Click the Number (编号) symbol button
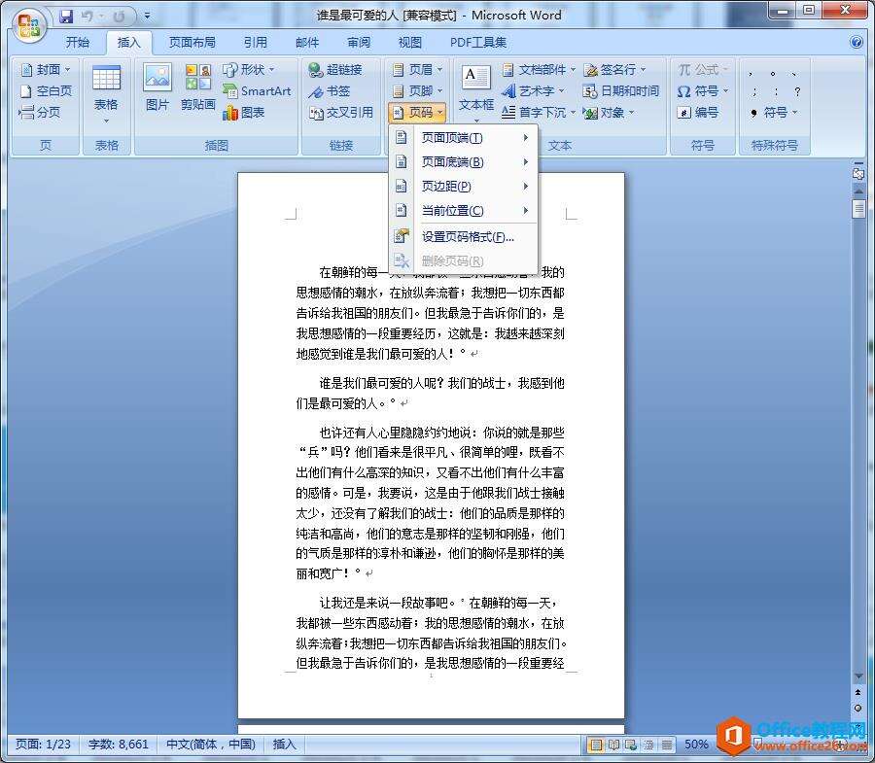This screenshot has height=763, width=875. point(697,113)
